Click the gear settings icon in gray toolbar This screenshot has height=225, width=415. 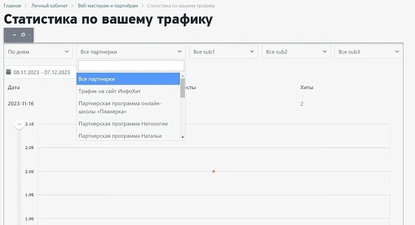coord(23,35)
